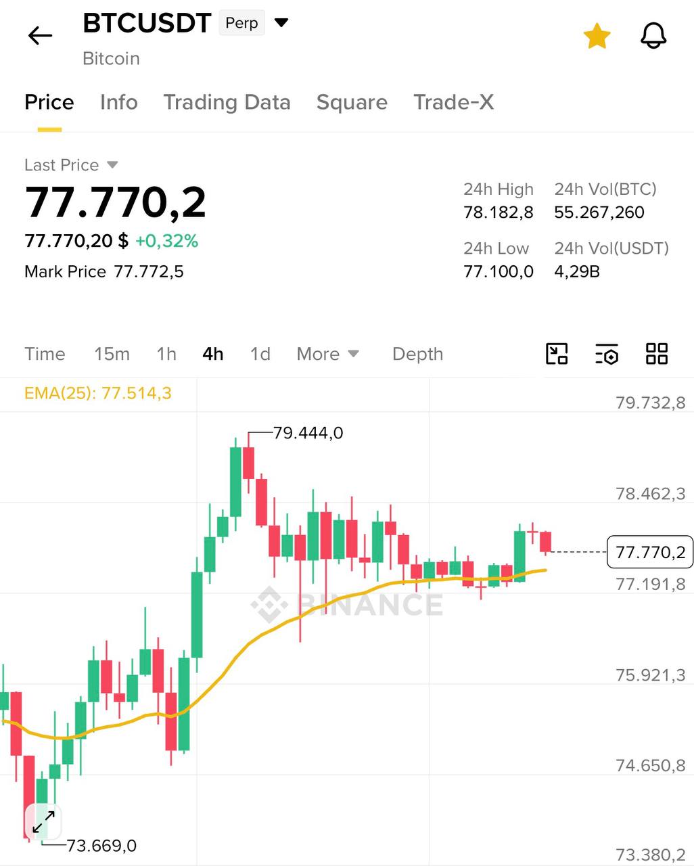Select the 15m timeframe
This screenshot has height=866, width=694.
click(x=112, y=354)
